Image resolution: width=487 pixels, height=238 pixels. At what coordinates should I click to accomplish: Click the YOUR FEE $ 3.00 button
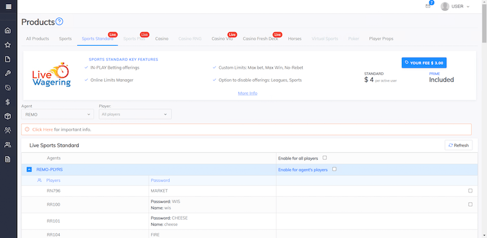(x=424, y=63)
